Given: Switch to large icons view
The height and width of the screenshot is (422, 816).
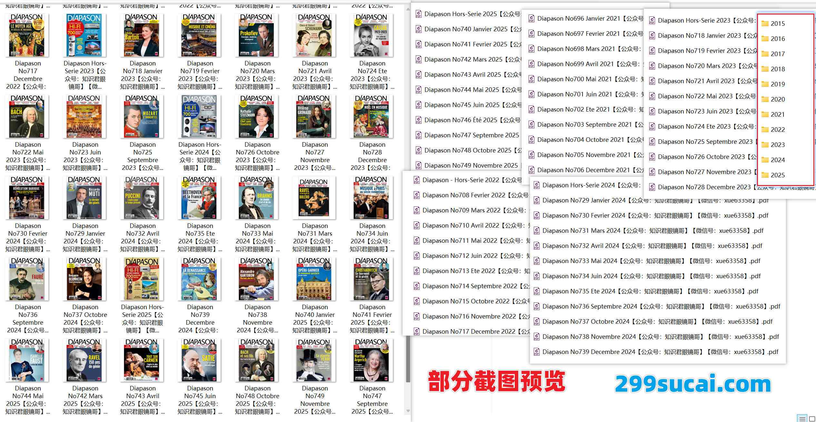Looking at the screenshot, I should (x=811, y=418).
